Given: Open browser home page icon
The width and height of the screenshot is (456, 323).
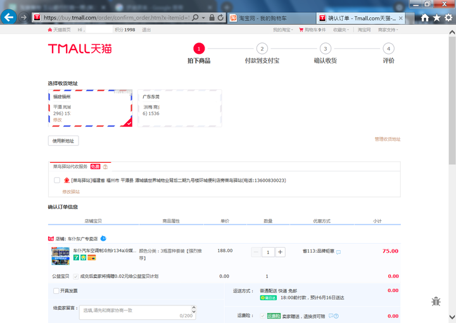Looking at the screenshot, I should point(425,18).
